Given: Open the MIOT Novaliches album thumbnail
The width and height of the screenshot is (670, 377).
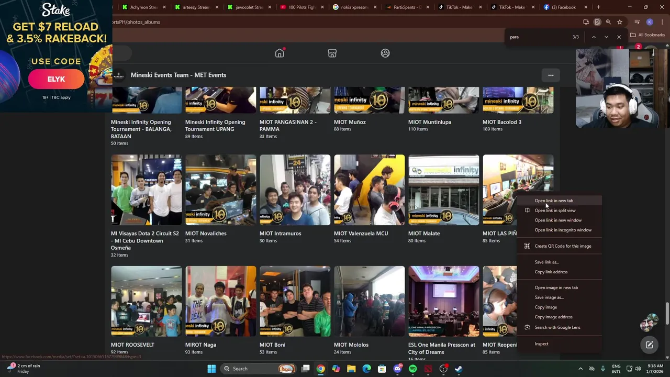Looking at the screenshot, I should tap(220, 190).
